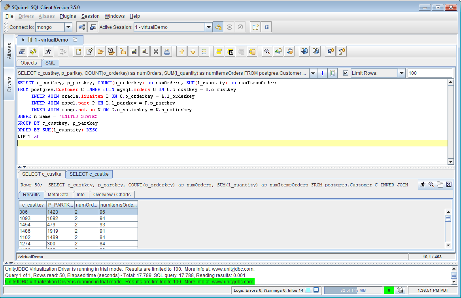
Task: Open a SQL file with folder icon
Action: pyautogui.click(x=100, y=51)
